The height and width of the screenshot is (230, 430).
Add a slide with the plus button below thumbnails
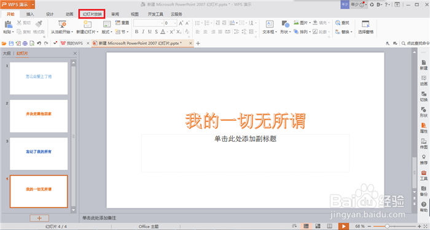(x=39, y=218)
